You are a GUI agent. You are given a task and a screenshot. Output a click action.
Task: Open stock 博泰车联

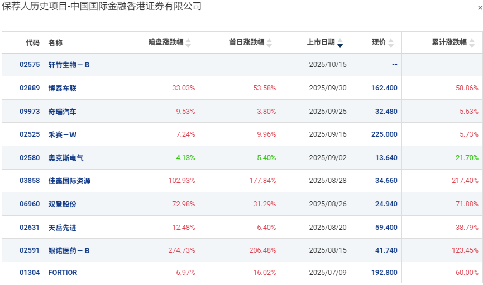tap(62, 88)
